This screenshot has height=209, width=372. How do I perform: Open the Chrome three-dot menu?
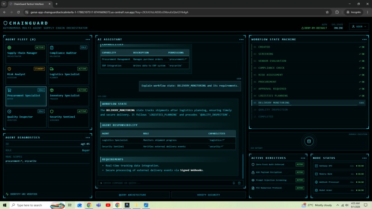367,12
